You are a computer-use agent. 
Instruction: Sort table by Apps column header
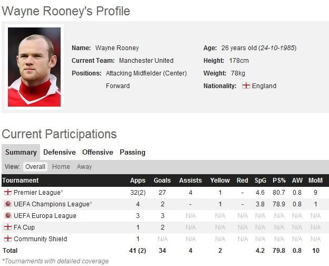(138, 180)
